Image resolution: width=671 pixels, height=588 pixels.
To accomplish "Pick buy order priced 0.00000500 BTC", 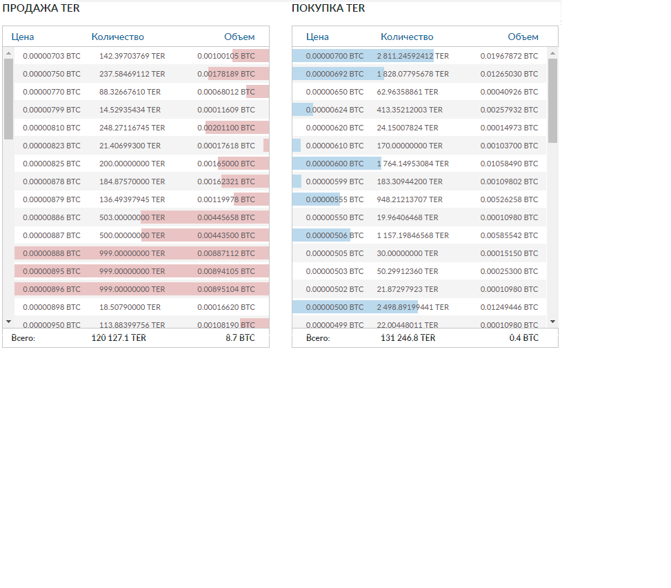I will [x=334, y=307].
